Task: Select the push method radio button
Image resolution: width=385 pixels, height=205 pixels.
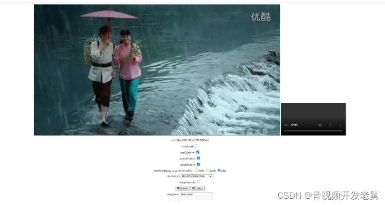Action: pos(208,170)
